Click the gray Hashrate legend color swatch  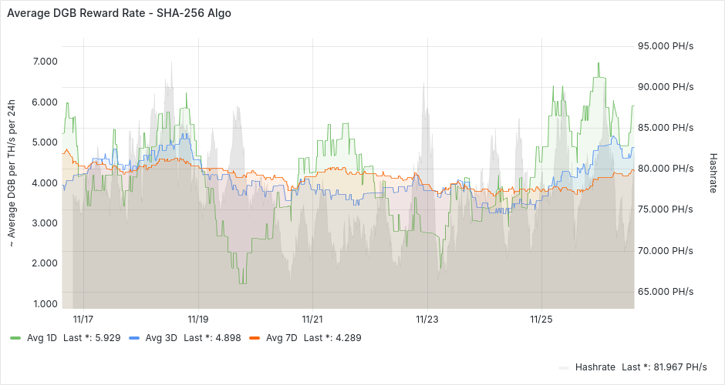coord(565,367)
